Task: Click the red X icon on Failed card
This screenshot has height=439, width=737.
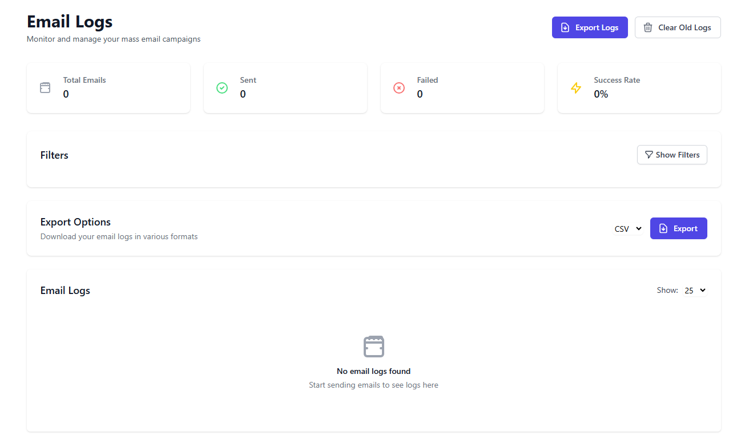Action: pyautogui.click(x=399, y=88)
